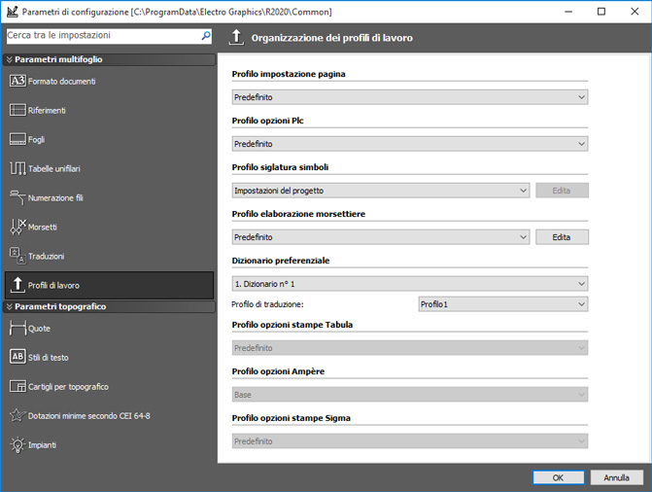Open Profilo elaborazione morsettiere dropdown
This screenshot has width=652, height=492.
[381, 237]
